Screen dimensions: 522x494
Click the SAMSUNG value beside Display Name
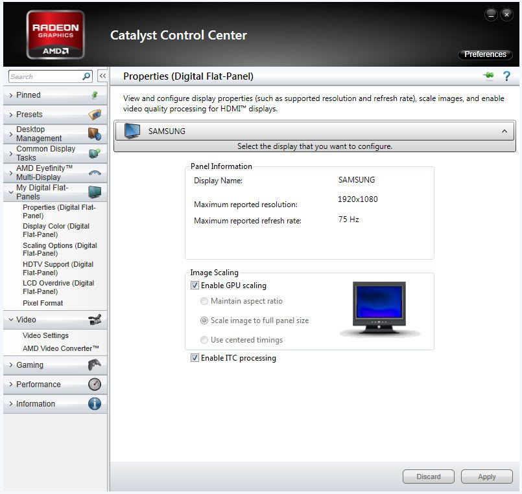pos(357,180)
